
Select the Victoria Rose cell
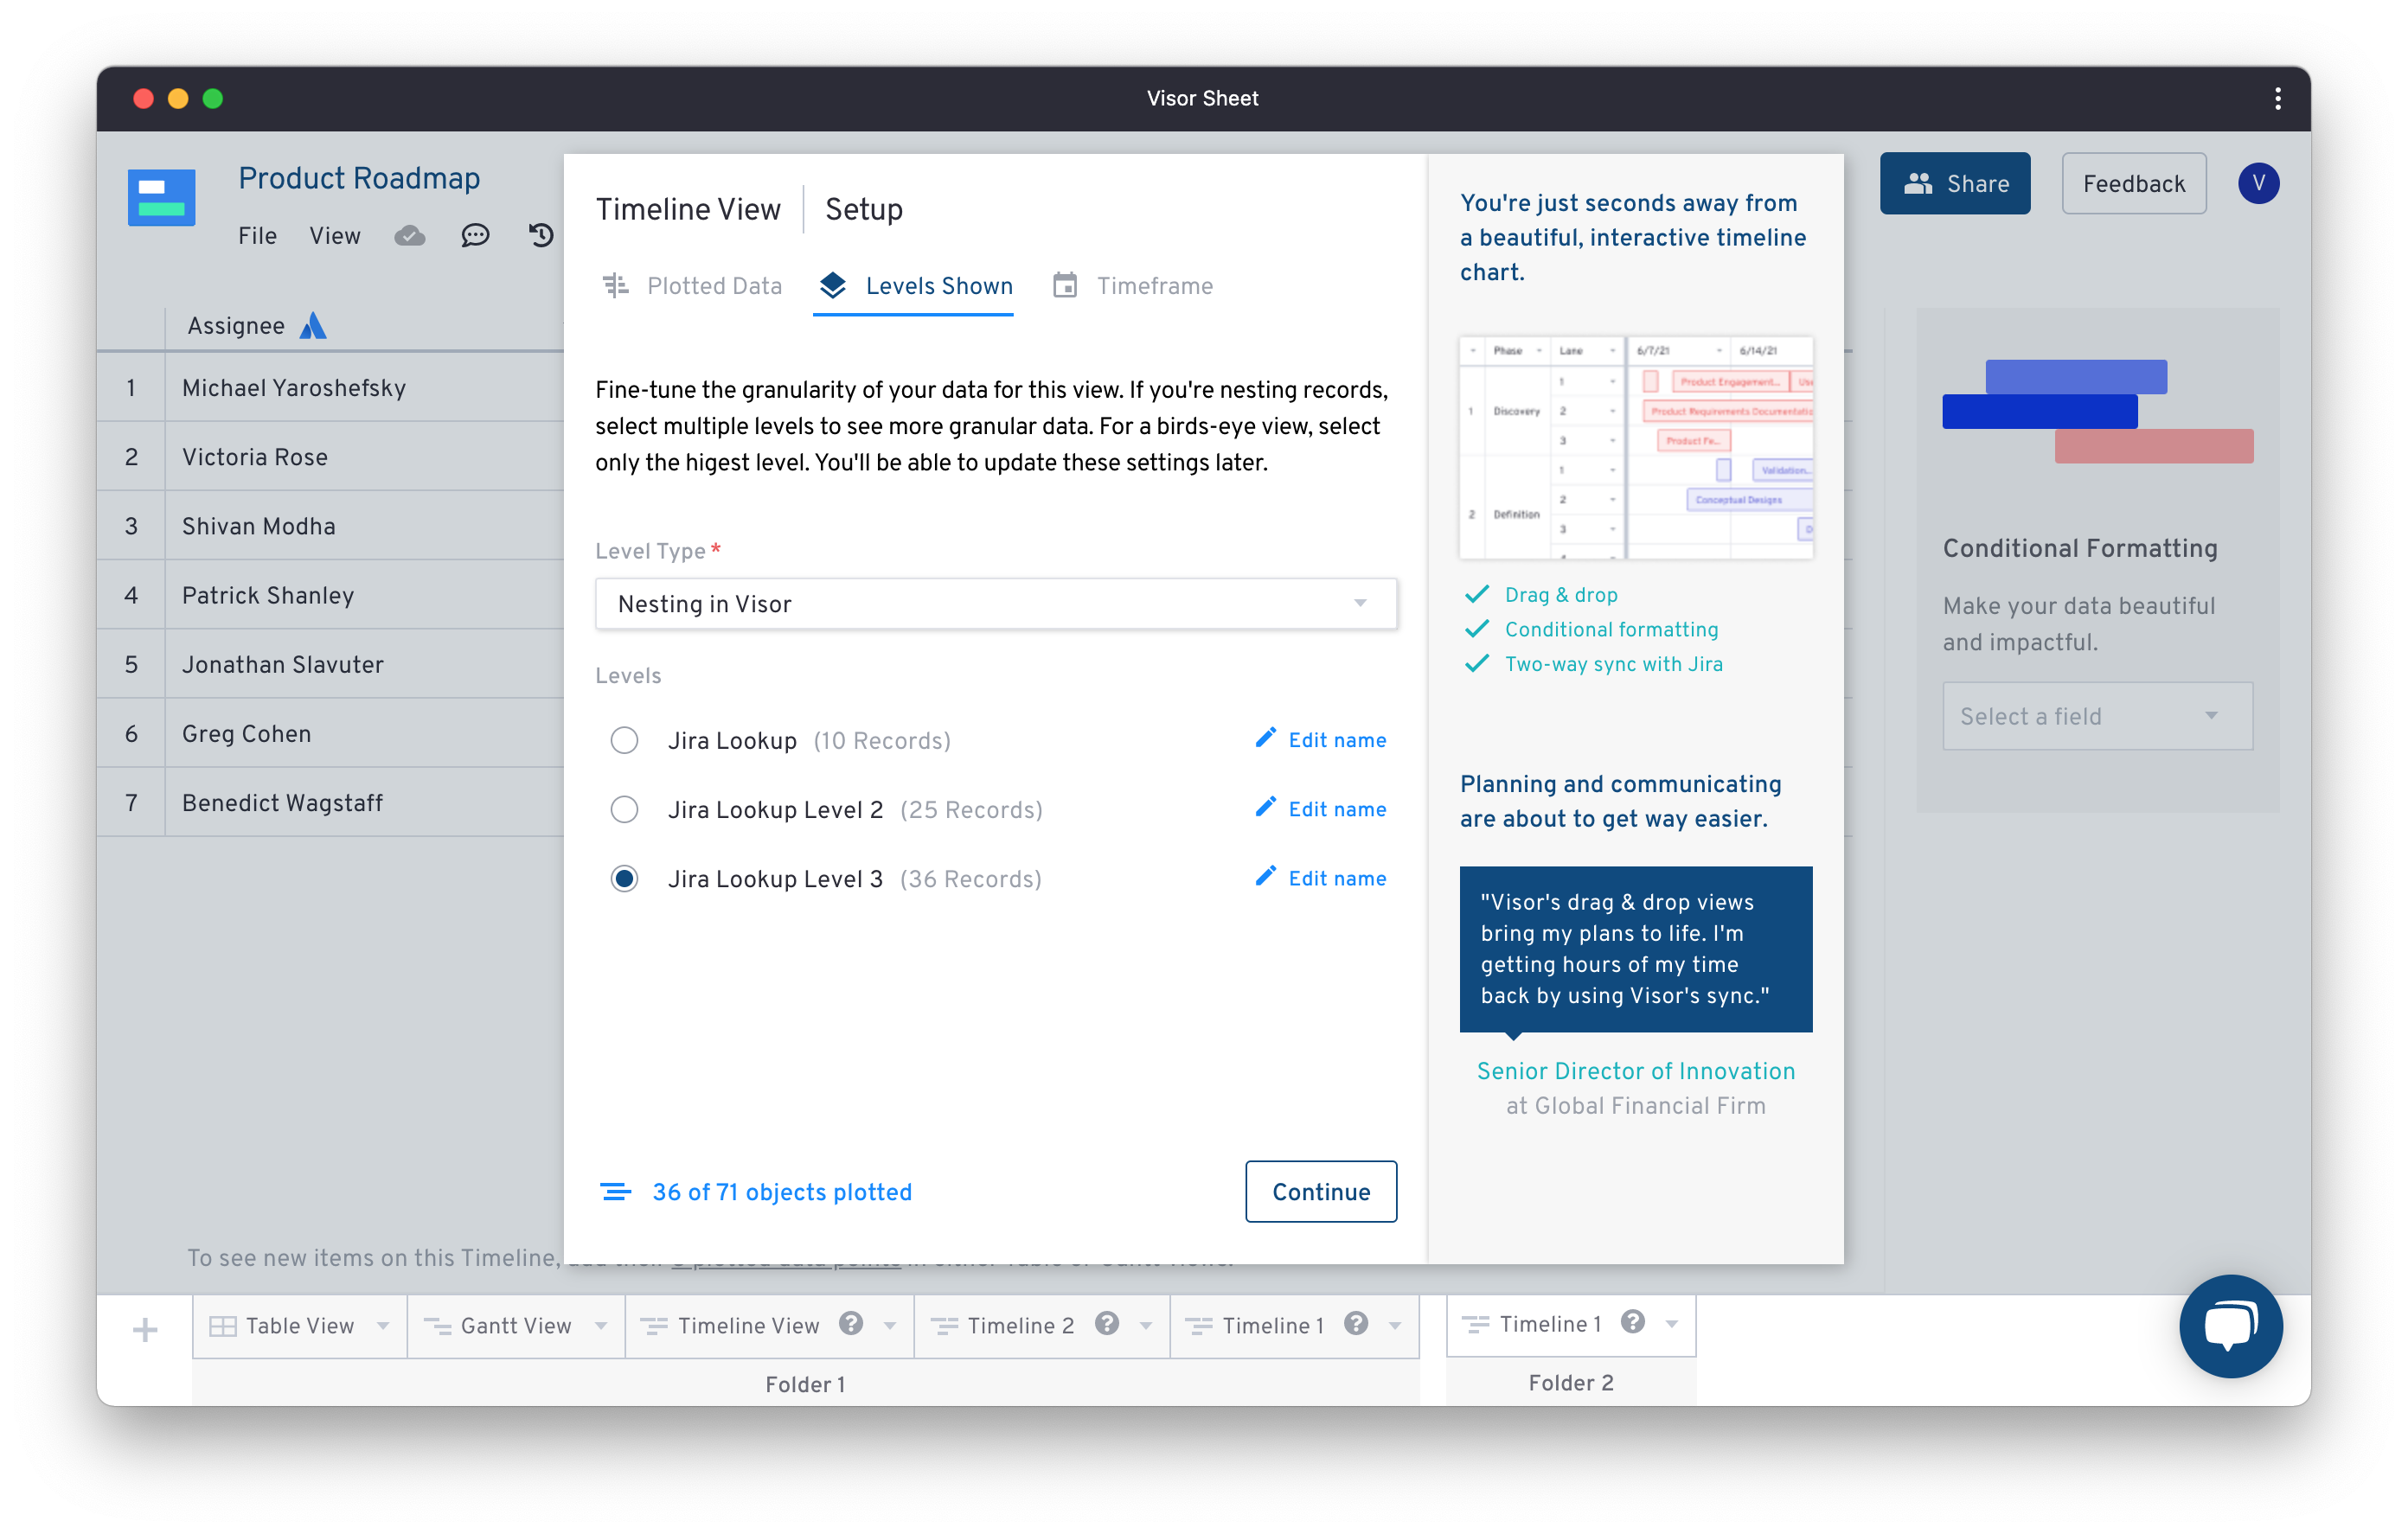click(x=364, y=457)
